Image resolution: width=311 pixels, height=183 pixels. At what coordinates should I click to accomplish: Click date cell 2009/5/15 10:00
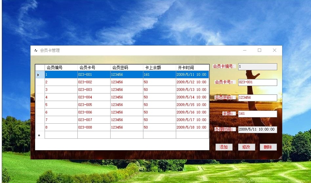[x=192, y=105]
